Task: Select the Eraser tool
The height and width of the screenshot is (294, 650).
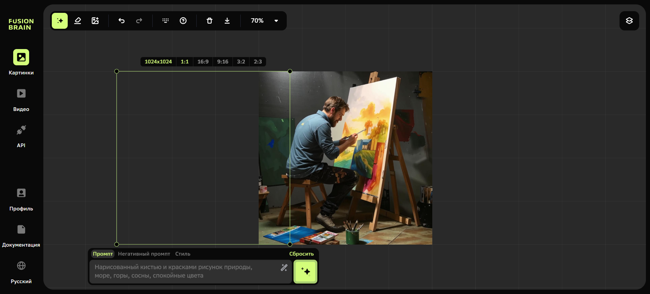Action: [78, 21]
